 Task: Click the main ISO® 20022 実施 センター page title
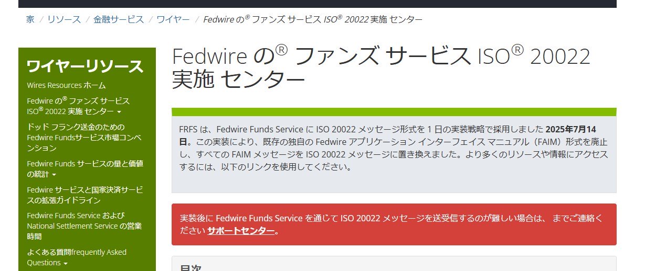click(381, 68)
